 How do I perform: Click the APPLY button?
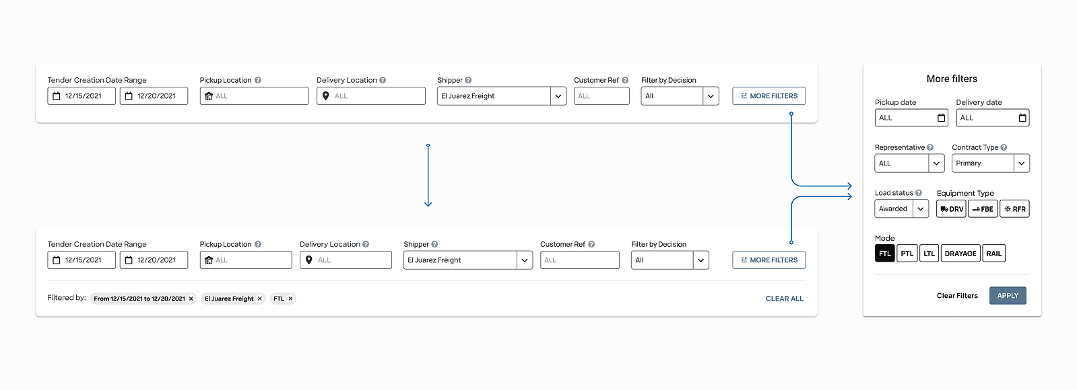click(1008, 296)
